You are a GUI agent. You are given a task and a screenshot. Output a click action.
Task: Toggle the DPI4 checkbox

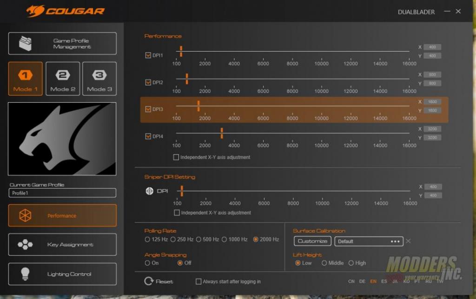coord(148,136)
